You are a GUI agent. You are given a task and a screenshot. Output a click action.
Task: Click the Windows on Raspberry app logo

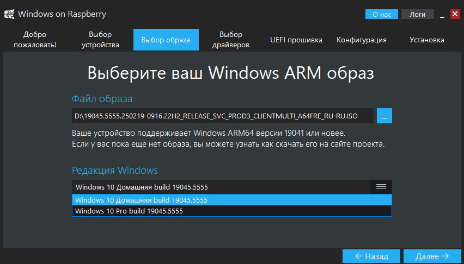click(10, 14)
